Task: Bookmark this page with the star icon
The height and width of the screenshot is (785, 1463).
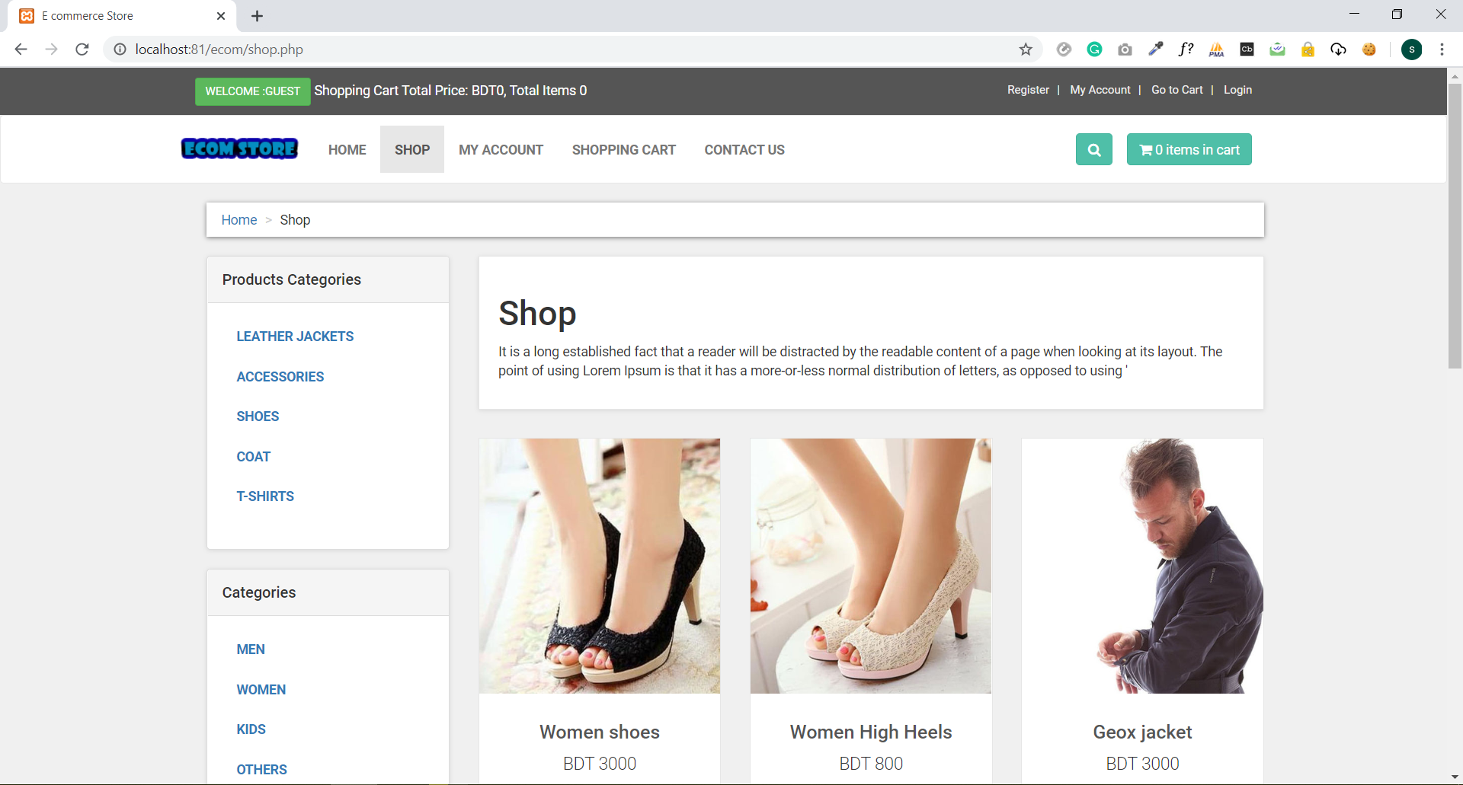Action: [1026, 49]
